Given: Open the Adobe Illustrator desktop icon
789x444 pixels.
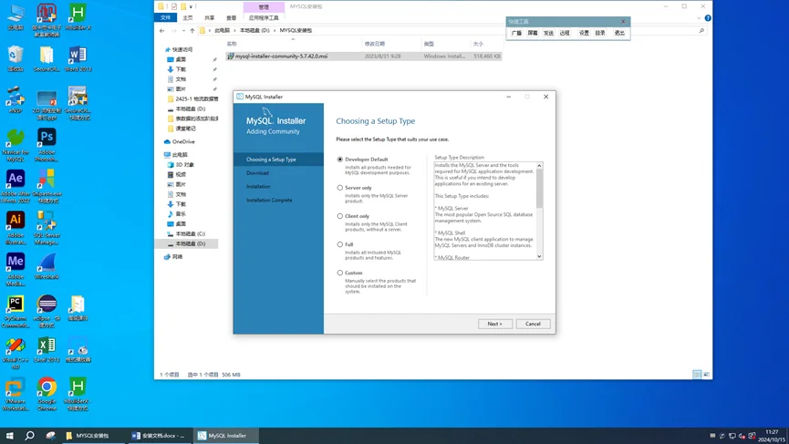Looking at the screenshot, I should 16,228.
